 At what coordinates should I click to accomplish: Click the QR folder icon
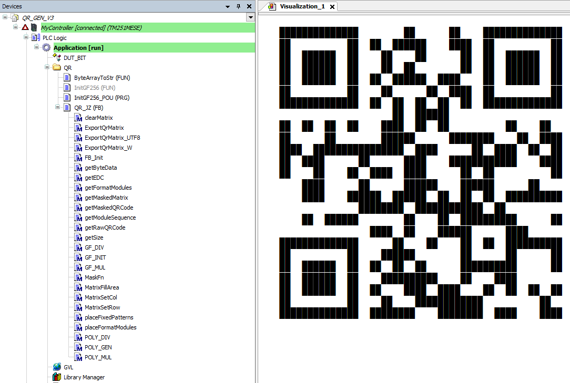click(57, 68)
